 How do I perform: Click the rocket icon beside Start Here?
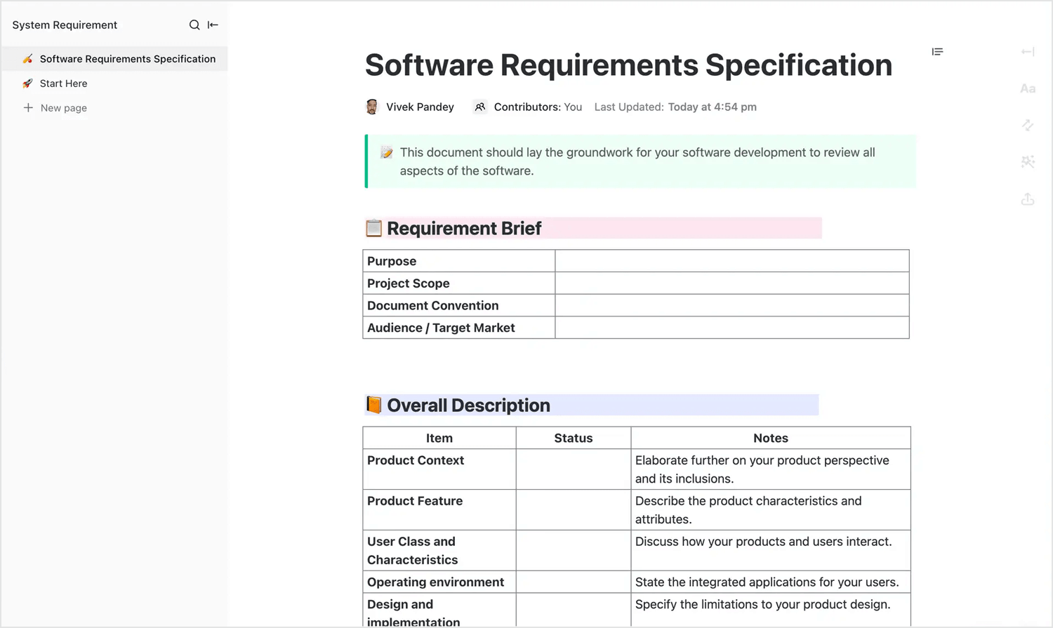click(x=27, y=83)
